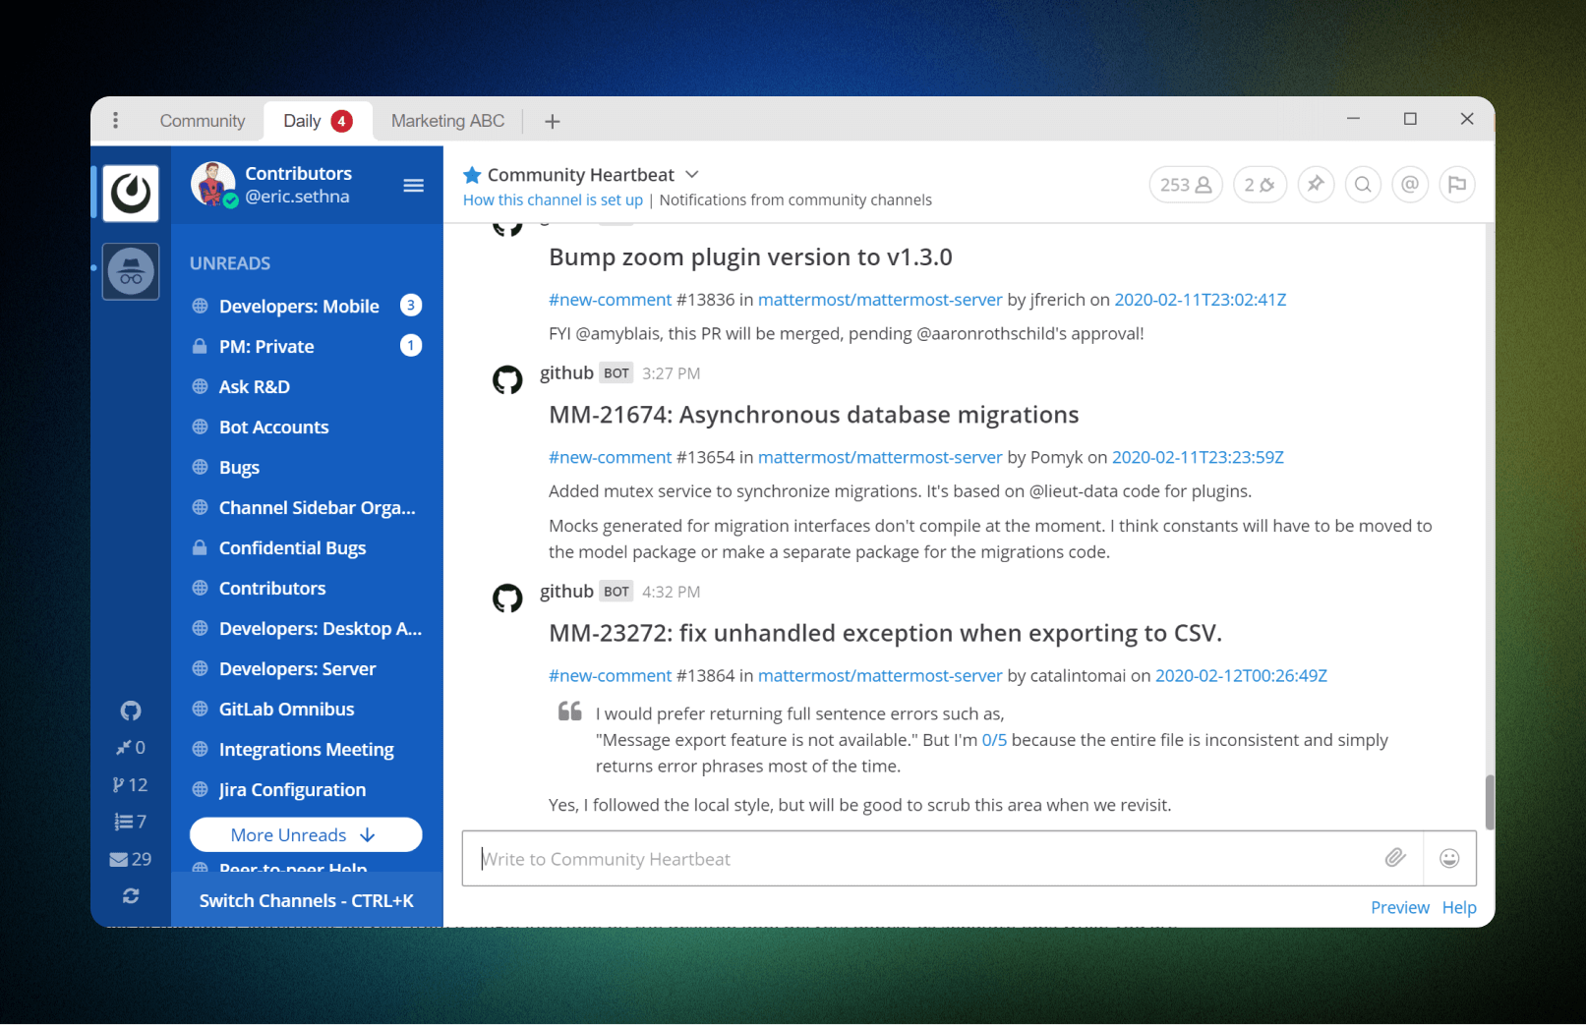Viewport: 1586px width, 1025px height.
Task: Open #new-comment link for #13836
Action: pyautogui.click(x=610, y=299)
